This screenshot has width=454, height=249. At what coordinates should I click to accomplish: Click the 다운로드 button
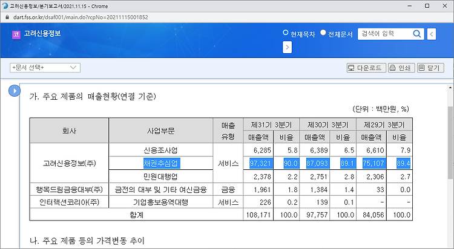coord(366,68)
